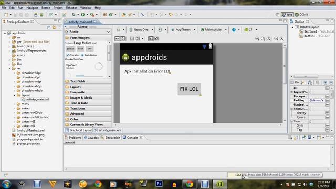
Task: Open the screen orientation dropdown
Action: (x=162, y=30)
